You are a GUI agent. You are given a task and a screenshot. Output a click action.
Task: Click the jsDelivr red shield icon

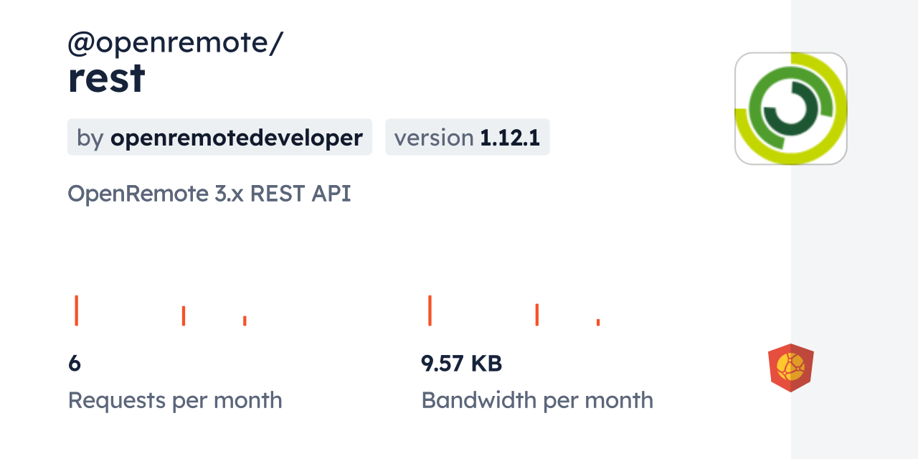pos(790,368)
